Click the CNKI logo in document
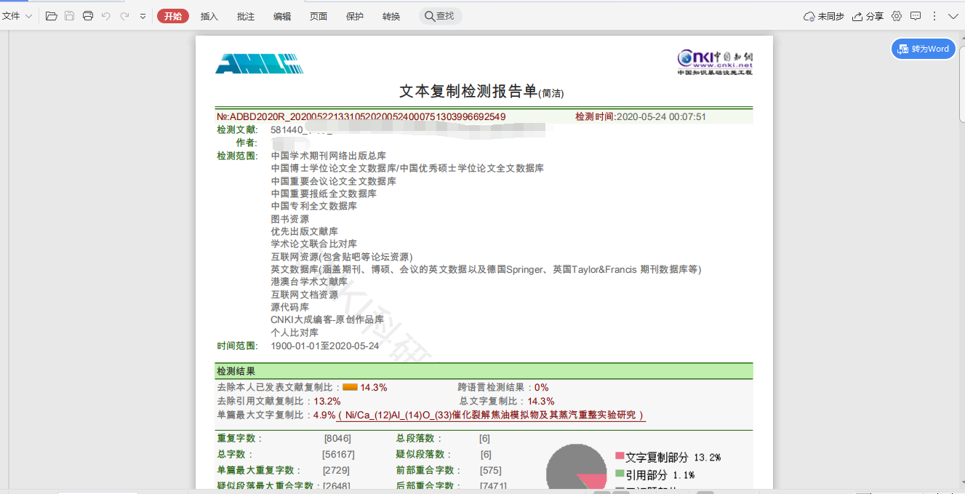 coord(715,62)
